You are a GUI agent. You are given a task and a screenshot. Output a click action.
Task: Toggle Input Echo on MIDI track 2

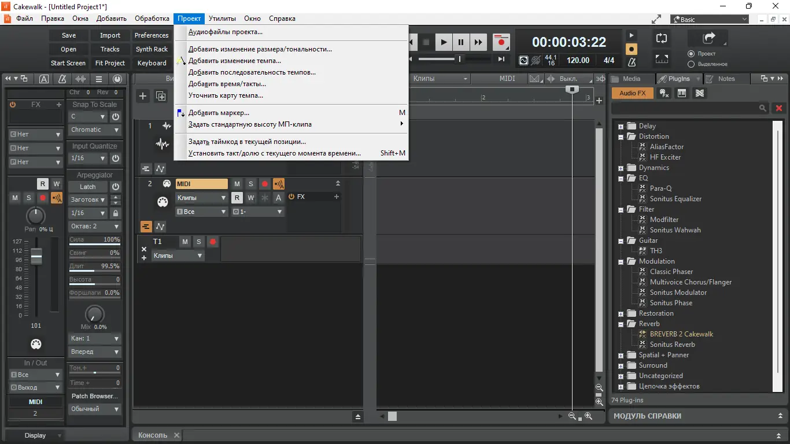279,184
